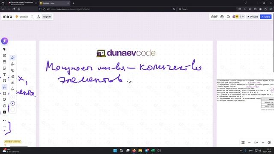274x154 pixels.
Task: Expand the browser tab list chevron
Action: pyautogui.click(x=246, y=3)
